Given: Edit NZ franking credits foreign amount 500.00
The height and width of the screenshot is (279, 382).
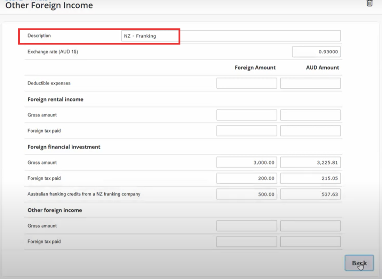Looking at the screenshot, I should tap(247, 194).
